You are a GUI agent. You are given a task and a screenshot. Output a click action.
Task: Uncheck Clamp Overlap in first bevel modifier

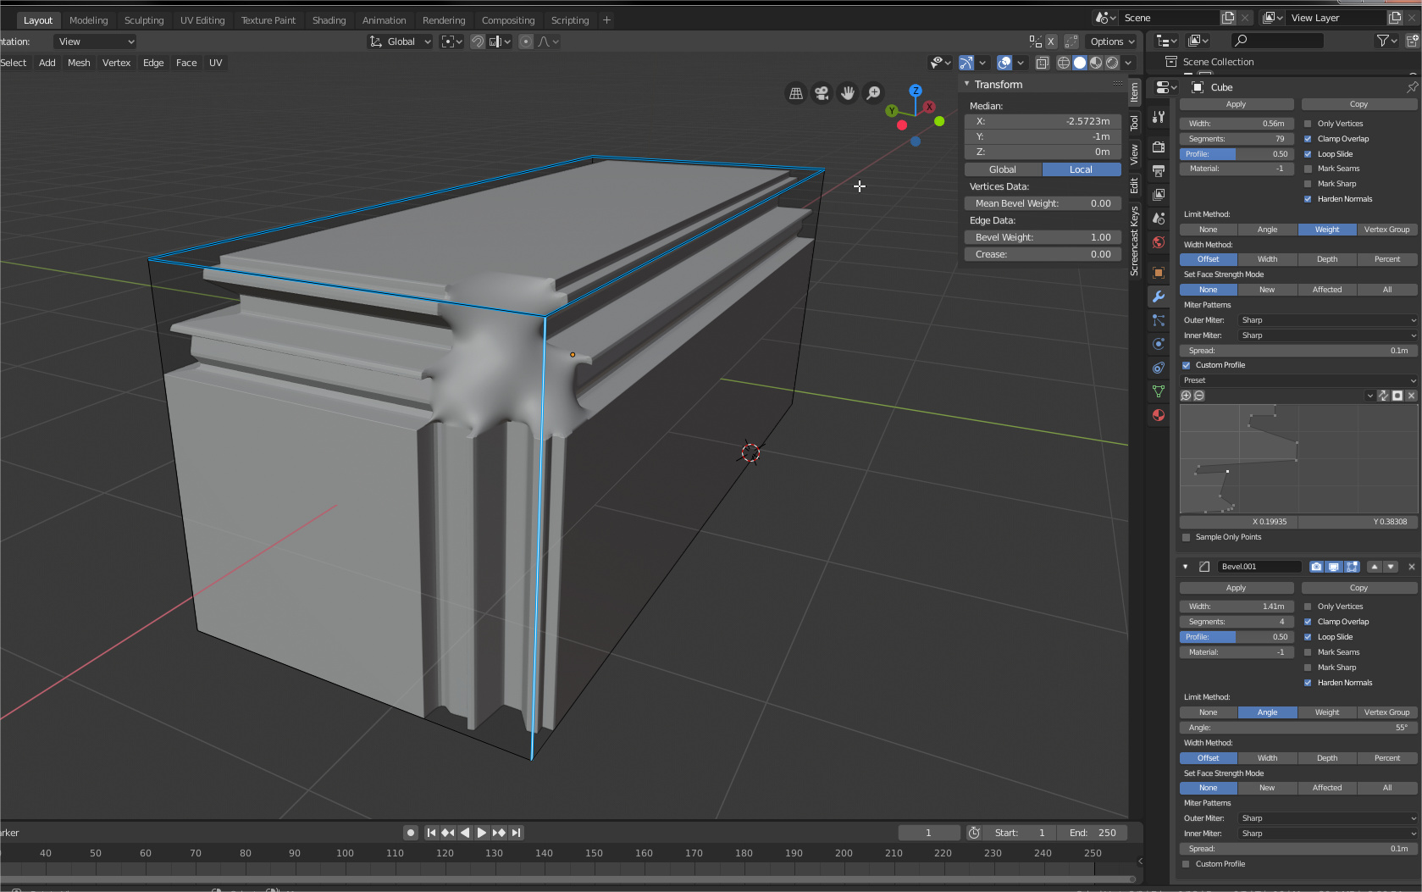[x=1308, y=139]
